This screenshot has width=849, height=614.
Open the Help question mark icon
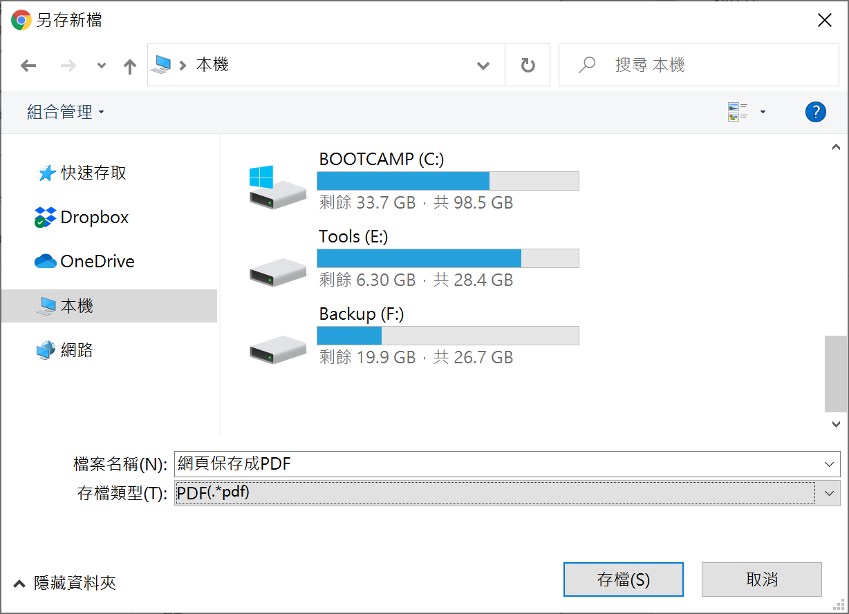[816, 112]
